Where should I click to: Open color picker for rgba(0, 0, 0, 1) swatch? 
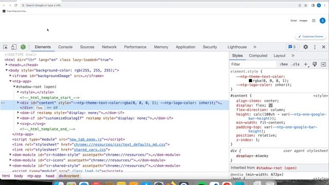(x=250, y=81)
